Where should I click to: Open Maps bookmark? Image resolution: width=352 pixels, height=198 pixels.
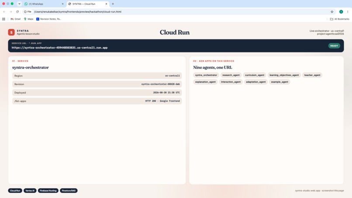pos(28,19)
